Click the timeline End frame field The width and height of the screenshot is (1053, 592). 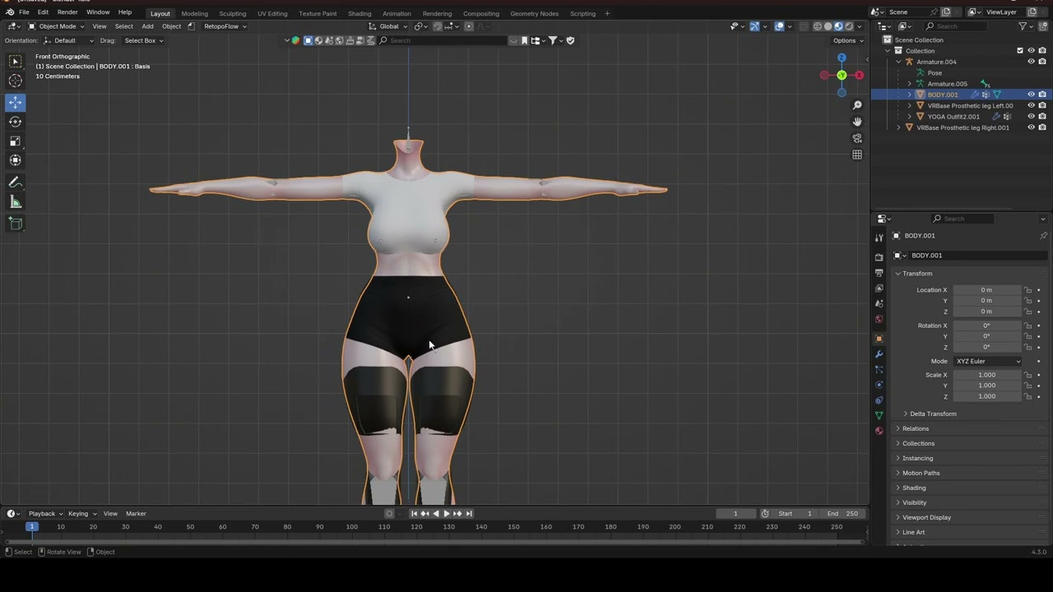(842, 514)
